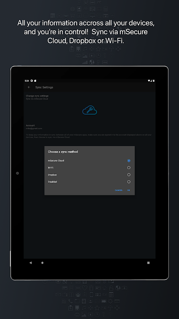The image size is (179, 319).
Task: Open the "Change sync settings" row
Action: pyautogui.click(x=89, y=97)
